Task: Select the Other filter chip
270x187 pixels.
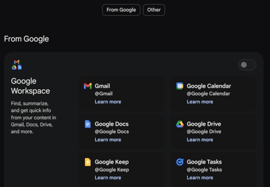Action: point(154,10)
